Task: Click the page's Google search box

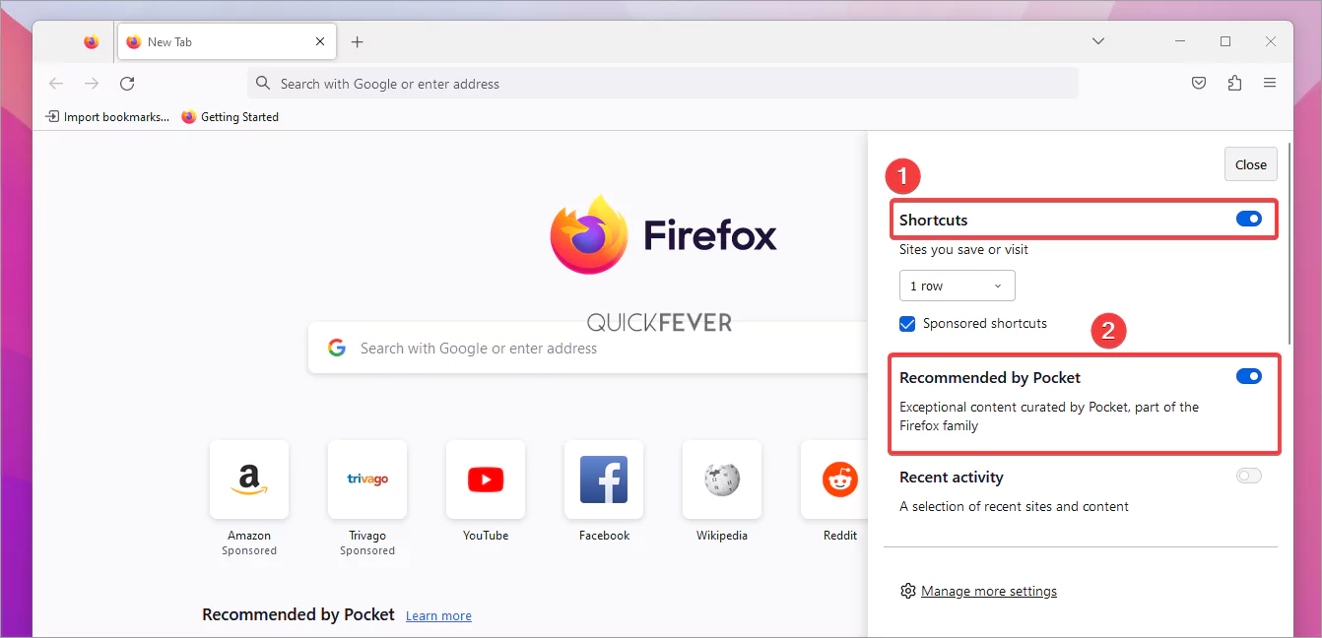Action: click(588, 348)
